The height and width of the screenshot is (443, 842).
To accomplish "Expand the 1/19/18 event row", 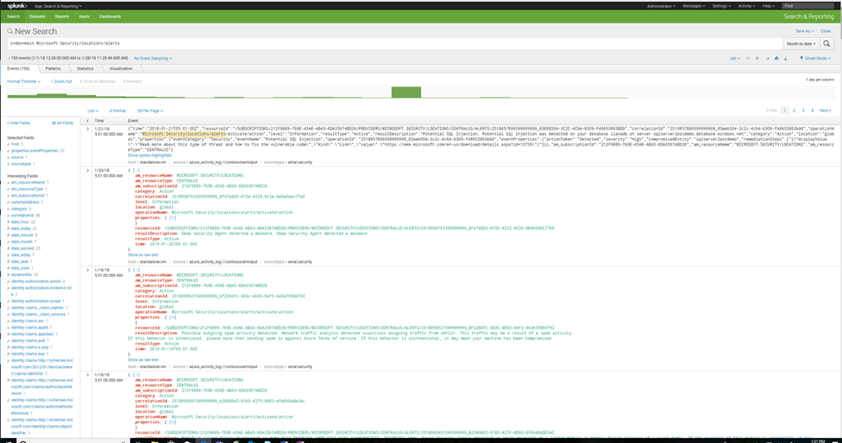I will [88, 270].
